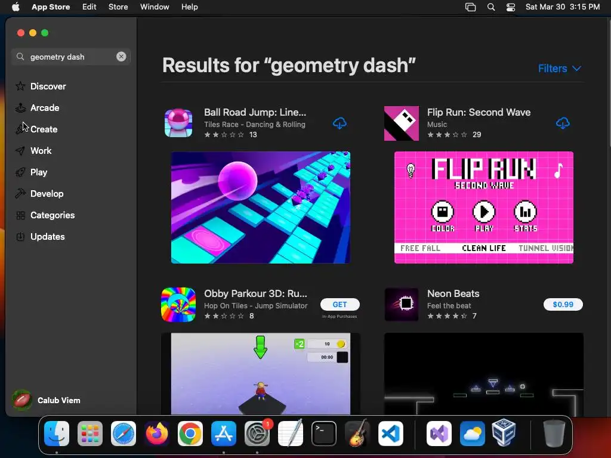Open Finder from the Dock
This screenshot has width=611, height=458.
coord(57,434)
